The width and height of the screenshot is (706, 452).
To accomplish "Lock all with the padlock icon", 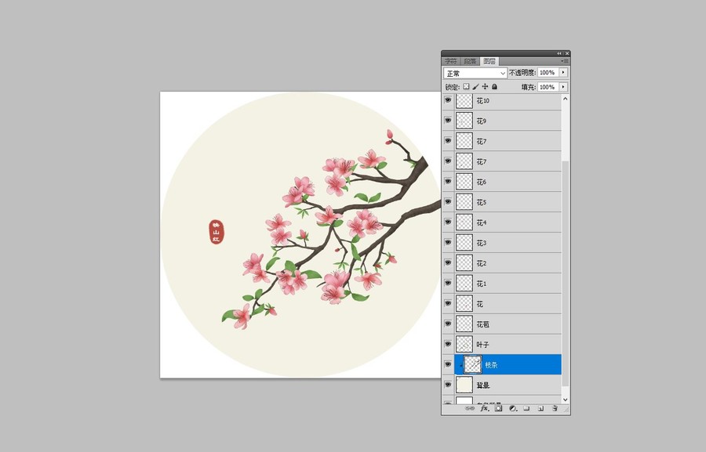I will coord(494,86).
